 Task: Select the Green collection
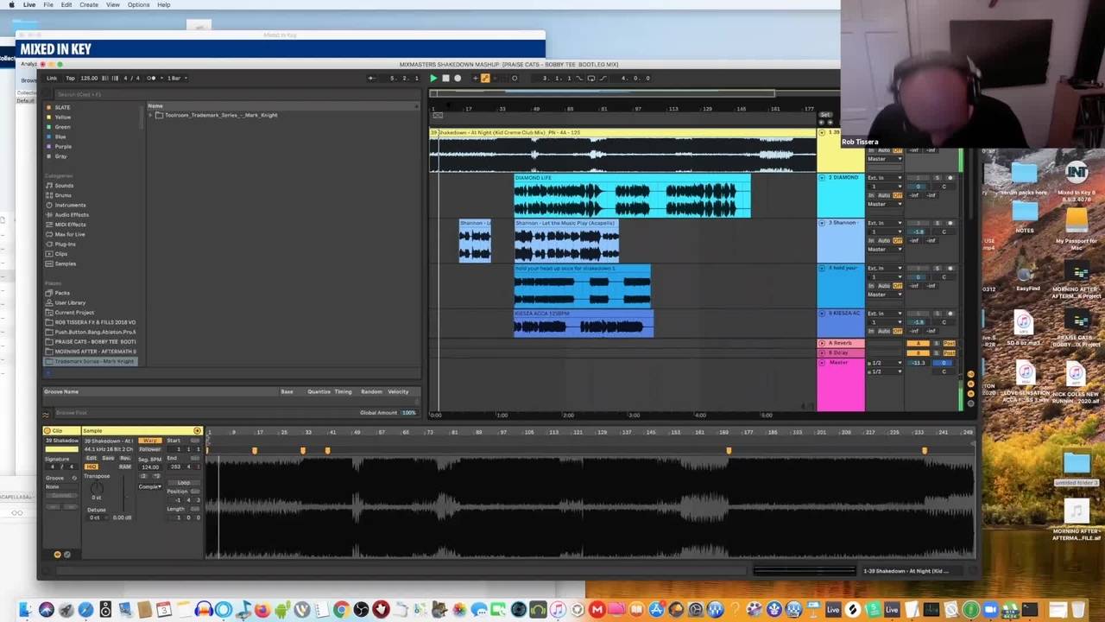[x=62, y=127]
